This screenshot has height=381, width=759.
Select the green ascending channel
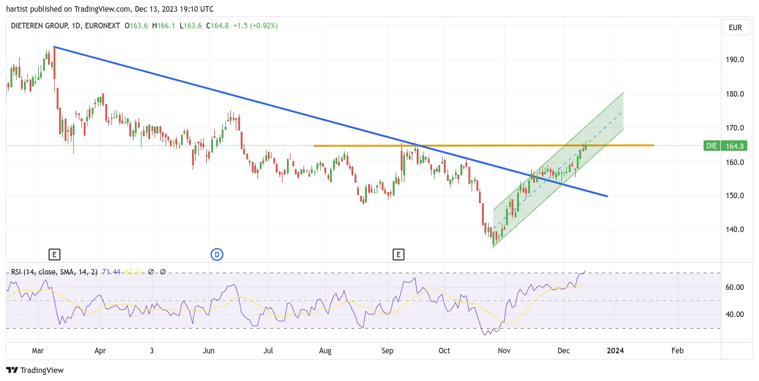(558, 170)
